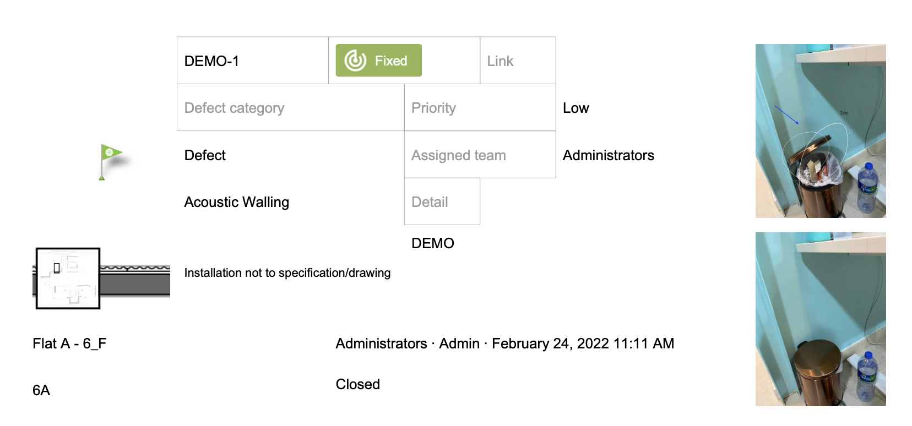This screenshot has width=912, height=426.
Task: Select the DEMO-1 identifier cell
Action: (x=253, y=61)
